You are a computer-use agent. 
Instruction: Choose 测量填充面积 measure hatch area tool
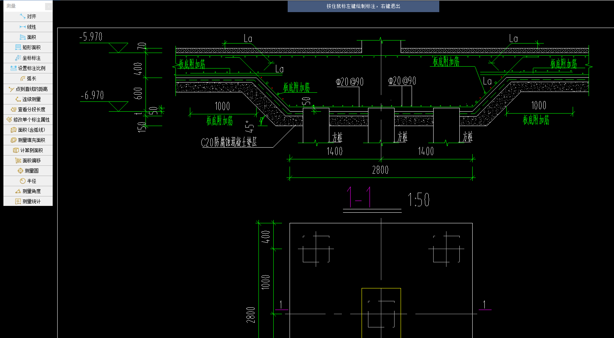point(28,140)
